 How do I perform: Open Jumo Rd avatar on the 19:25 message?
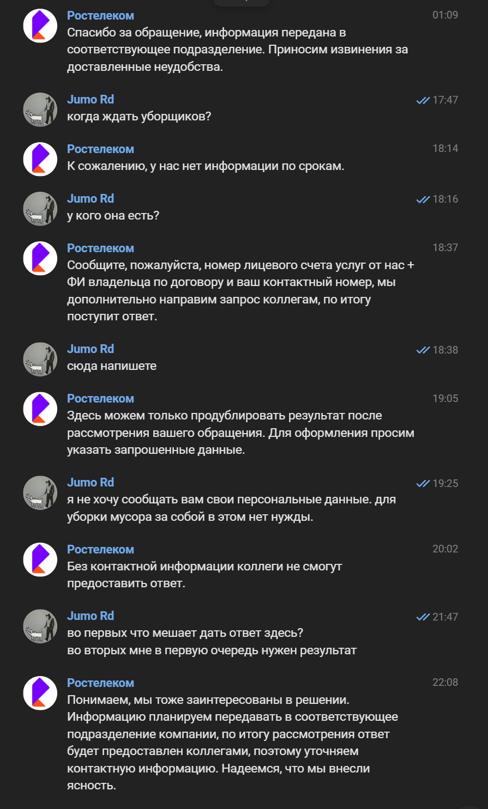40,492
